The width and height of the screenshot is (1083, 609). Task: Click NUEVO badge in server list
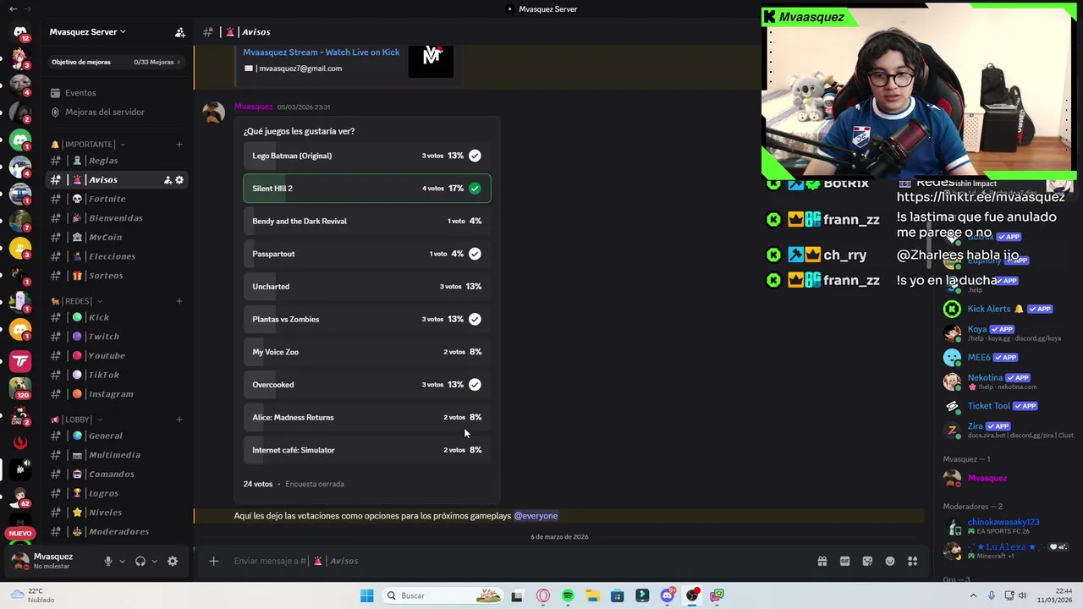click(x=20, y=534)
